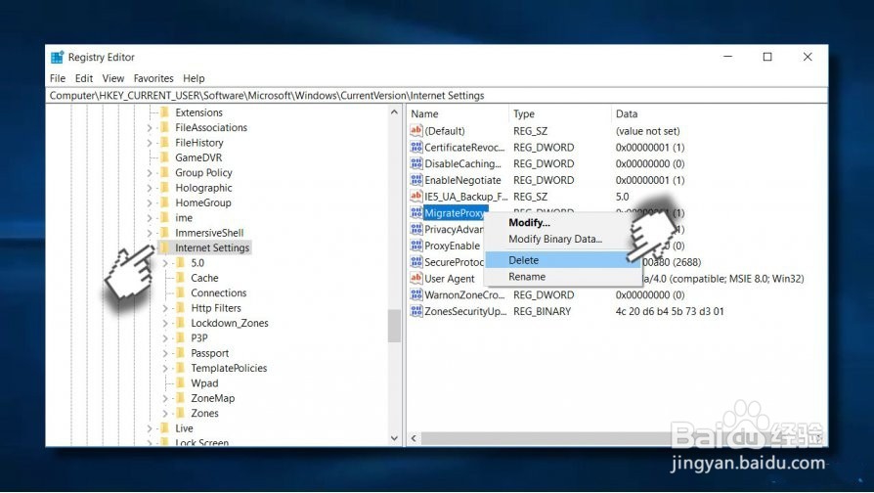
Task: Click the WarnonZoneCro... DWORD icon
Action: [415, 294]
